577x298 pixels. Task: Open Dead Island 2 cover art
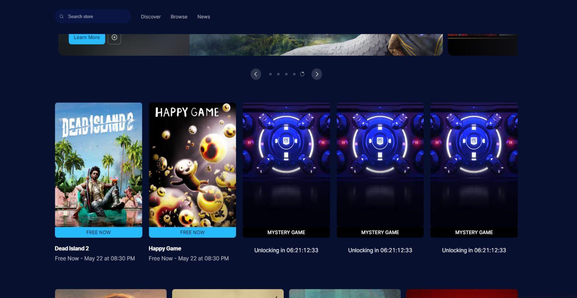(98, 165)
